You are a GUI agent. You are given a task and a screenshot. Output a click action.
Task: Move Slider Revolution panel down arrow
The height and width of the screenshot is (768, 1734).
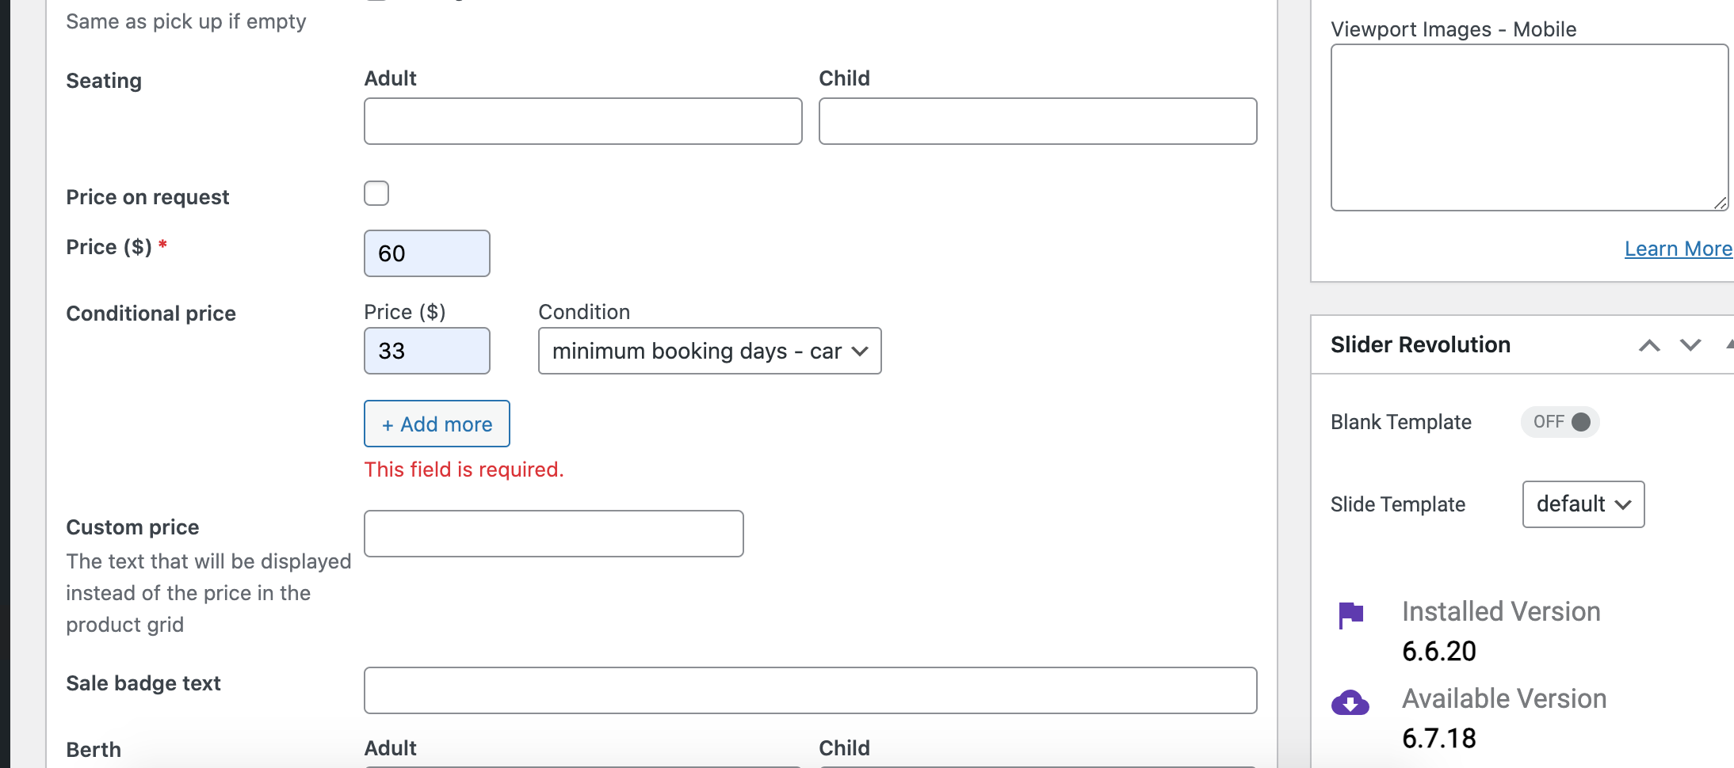coord(1690,345)
